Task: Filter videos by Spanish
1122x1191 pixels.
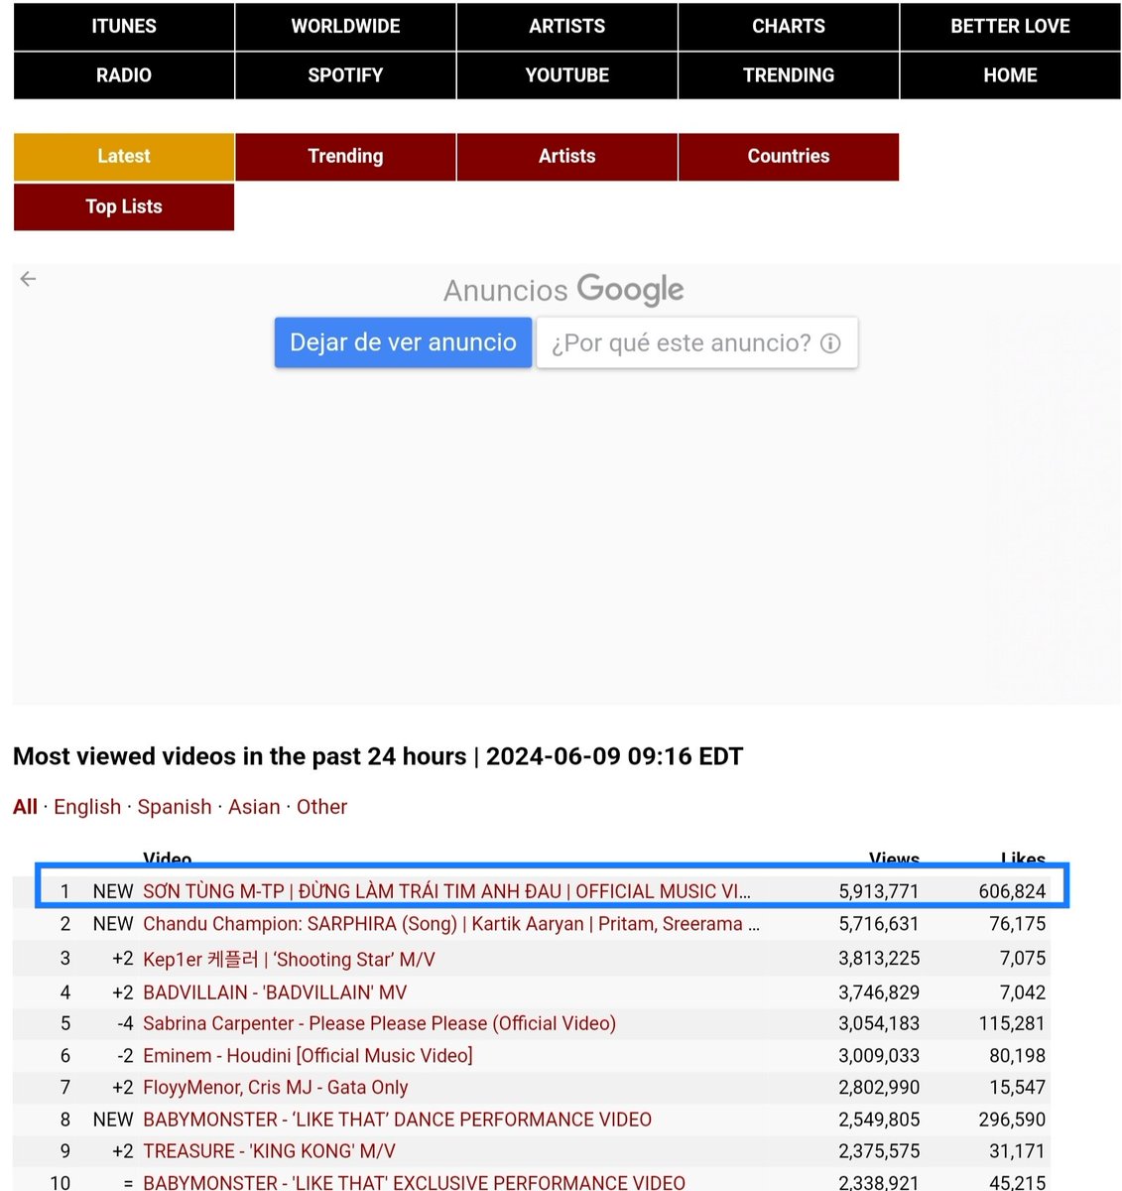Action: [x=175, y=807]
